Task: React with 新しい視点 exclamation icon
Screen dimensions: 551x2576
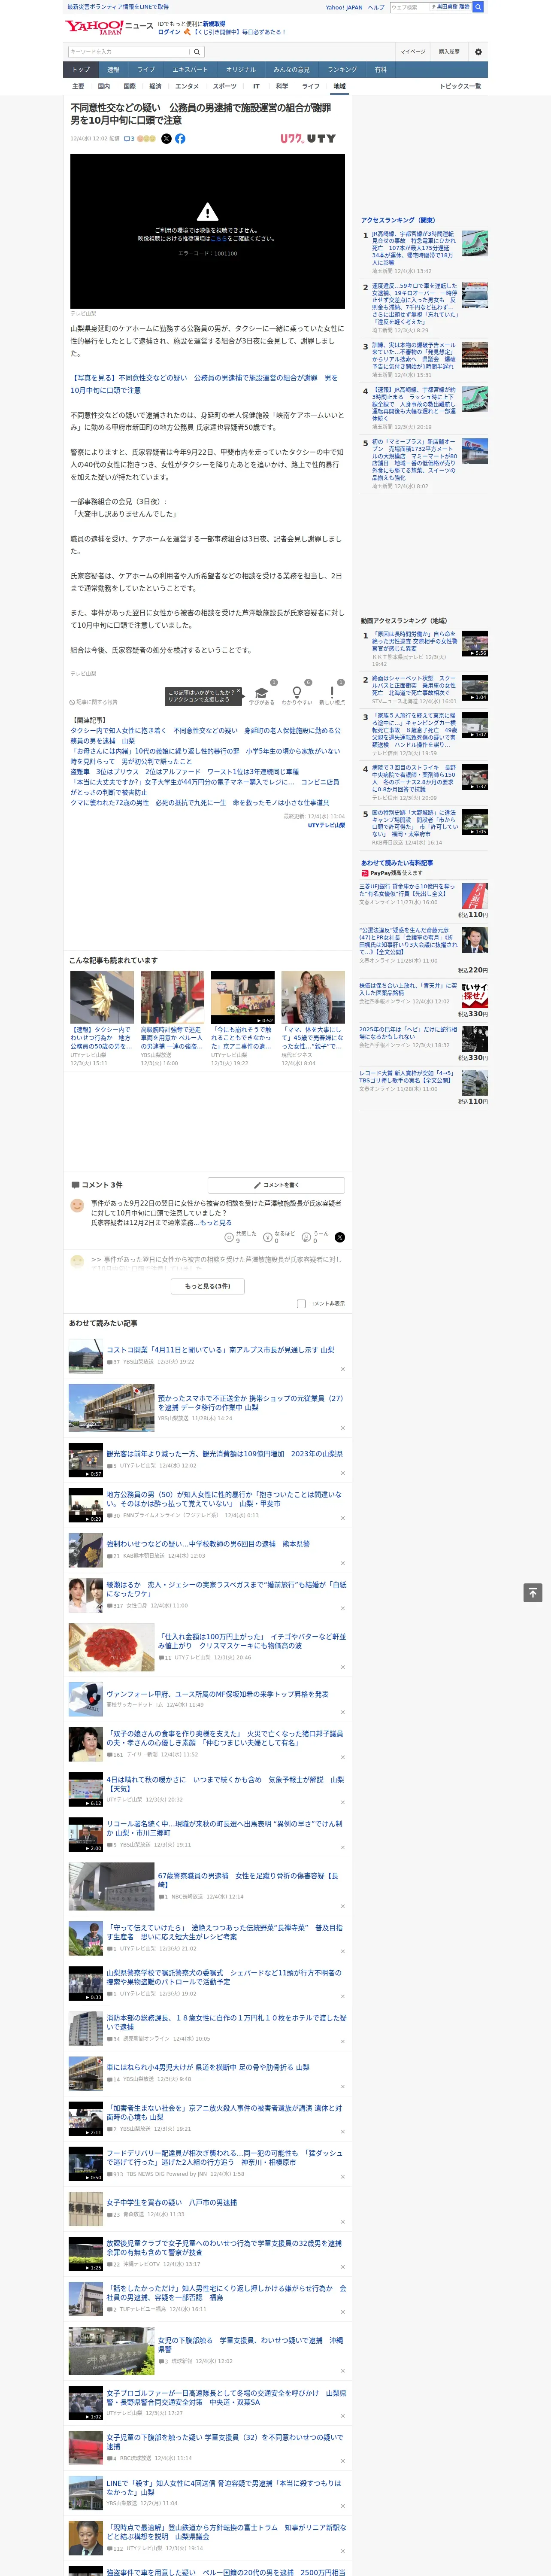Action: 332,693
